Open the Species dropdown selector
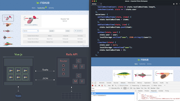180x101 pixels. (x=31, y=31)
